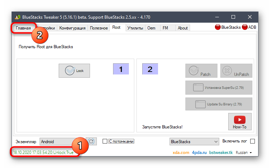270x168 pixels.
Task: Click Update Su Binary (2.79) button
Action: [219, 104]
